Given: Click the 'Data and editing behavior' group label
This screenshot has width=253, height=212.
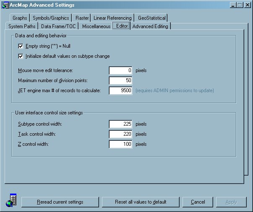Looking at the screenshot, I should click(41, 36).
